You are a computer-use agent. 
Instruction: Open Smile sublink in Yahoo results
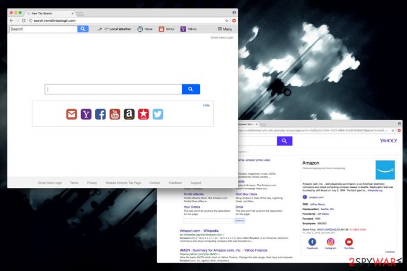[x=240, y=207]
